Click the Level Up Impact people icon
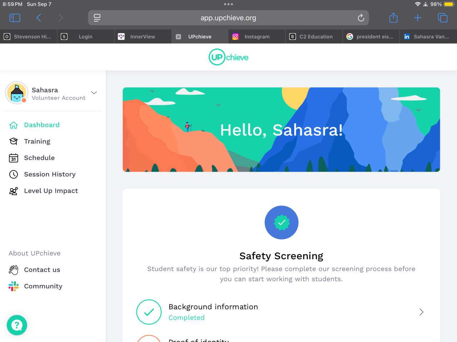 [14, 191]
